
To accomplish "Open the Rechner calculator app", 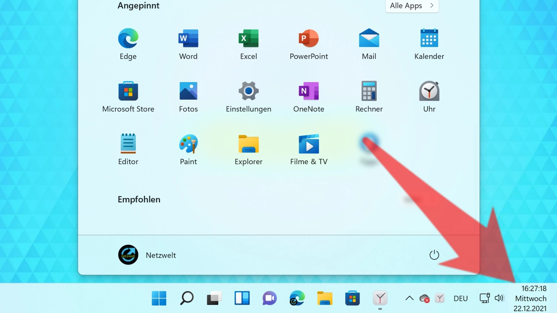I will [x=369, y=97].
